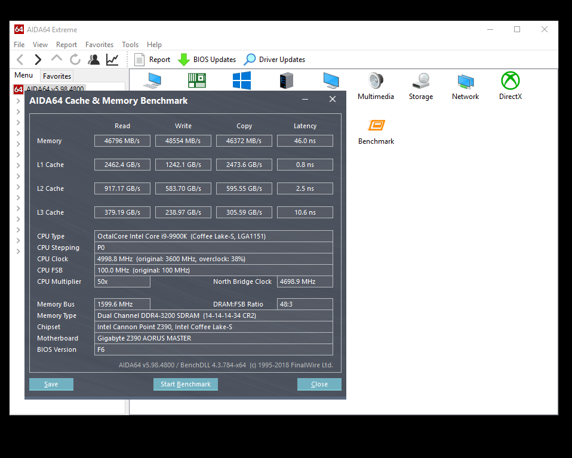This screenshot has height=458, width=572.
Task: Click the up-level arrow toolbar icon
Action: 57,58
